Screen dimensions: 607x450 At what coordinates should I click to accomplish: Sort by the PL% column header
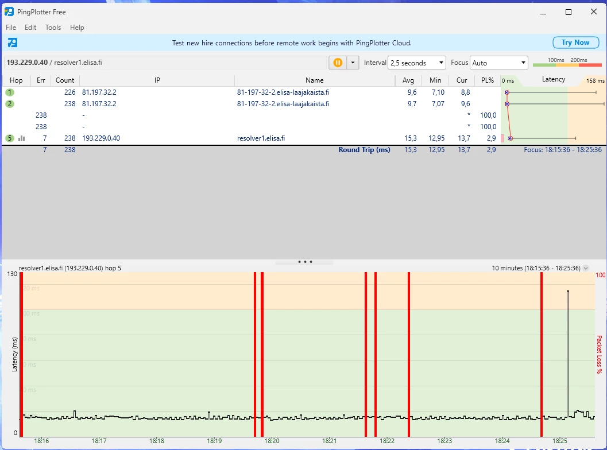coord(488,80)
